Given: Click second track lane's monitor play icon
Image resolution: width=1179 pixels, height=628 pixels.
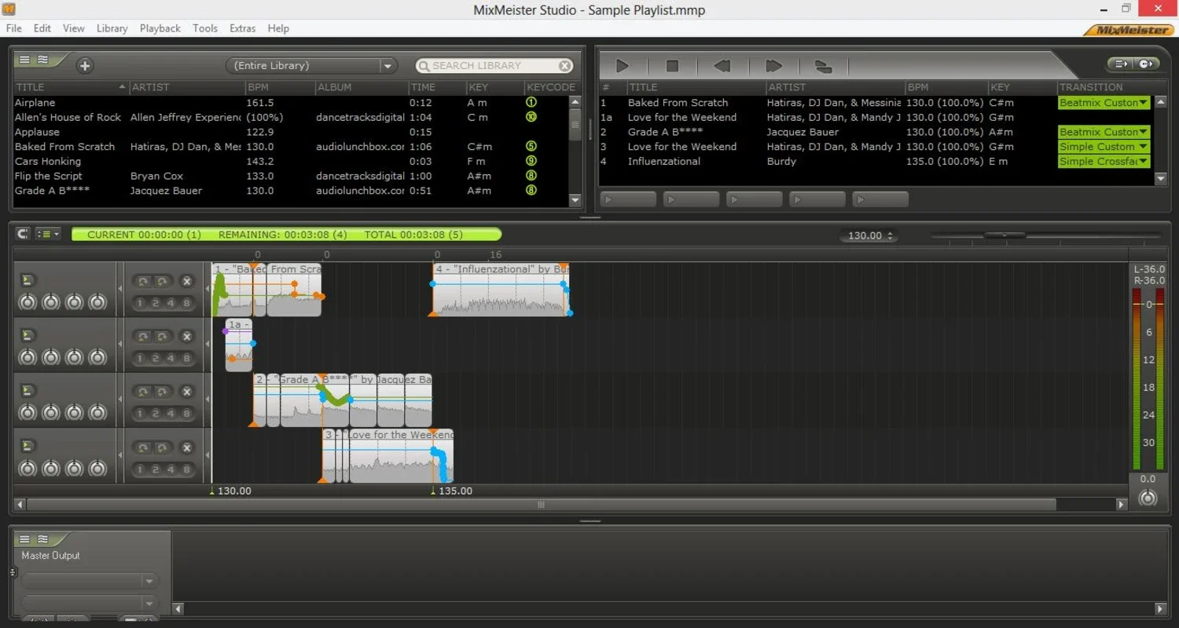Looking at the screenshot, I should pos(28,335).
